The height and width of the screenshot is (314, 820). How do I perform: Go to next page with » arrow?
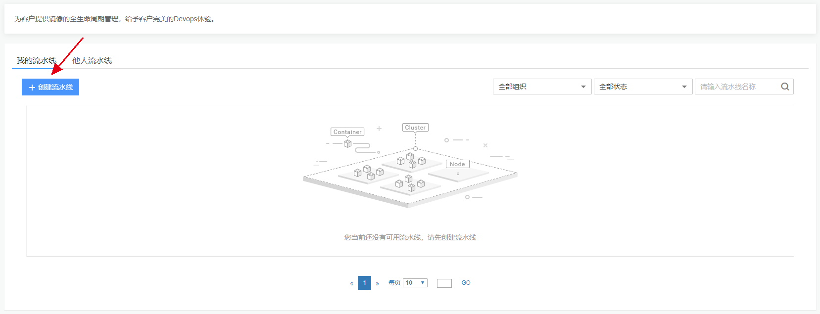point(377,283)
